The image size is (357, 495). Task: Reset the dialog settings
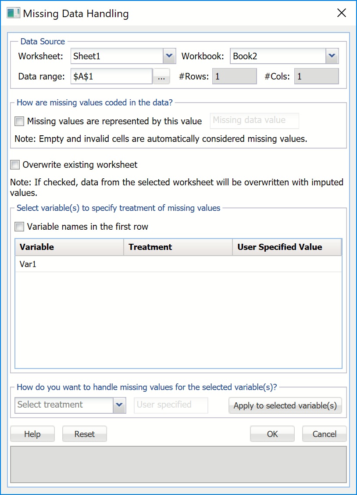coord(84,434)
